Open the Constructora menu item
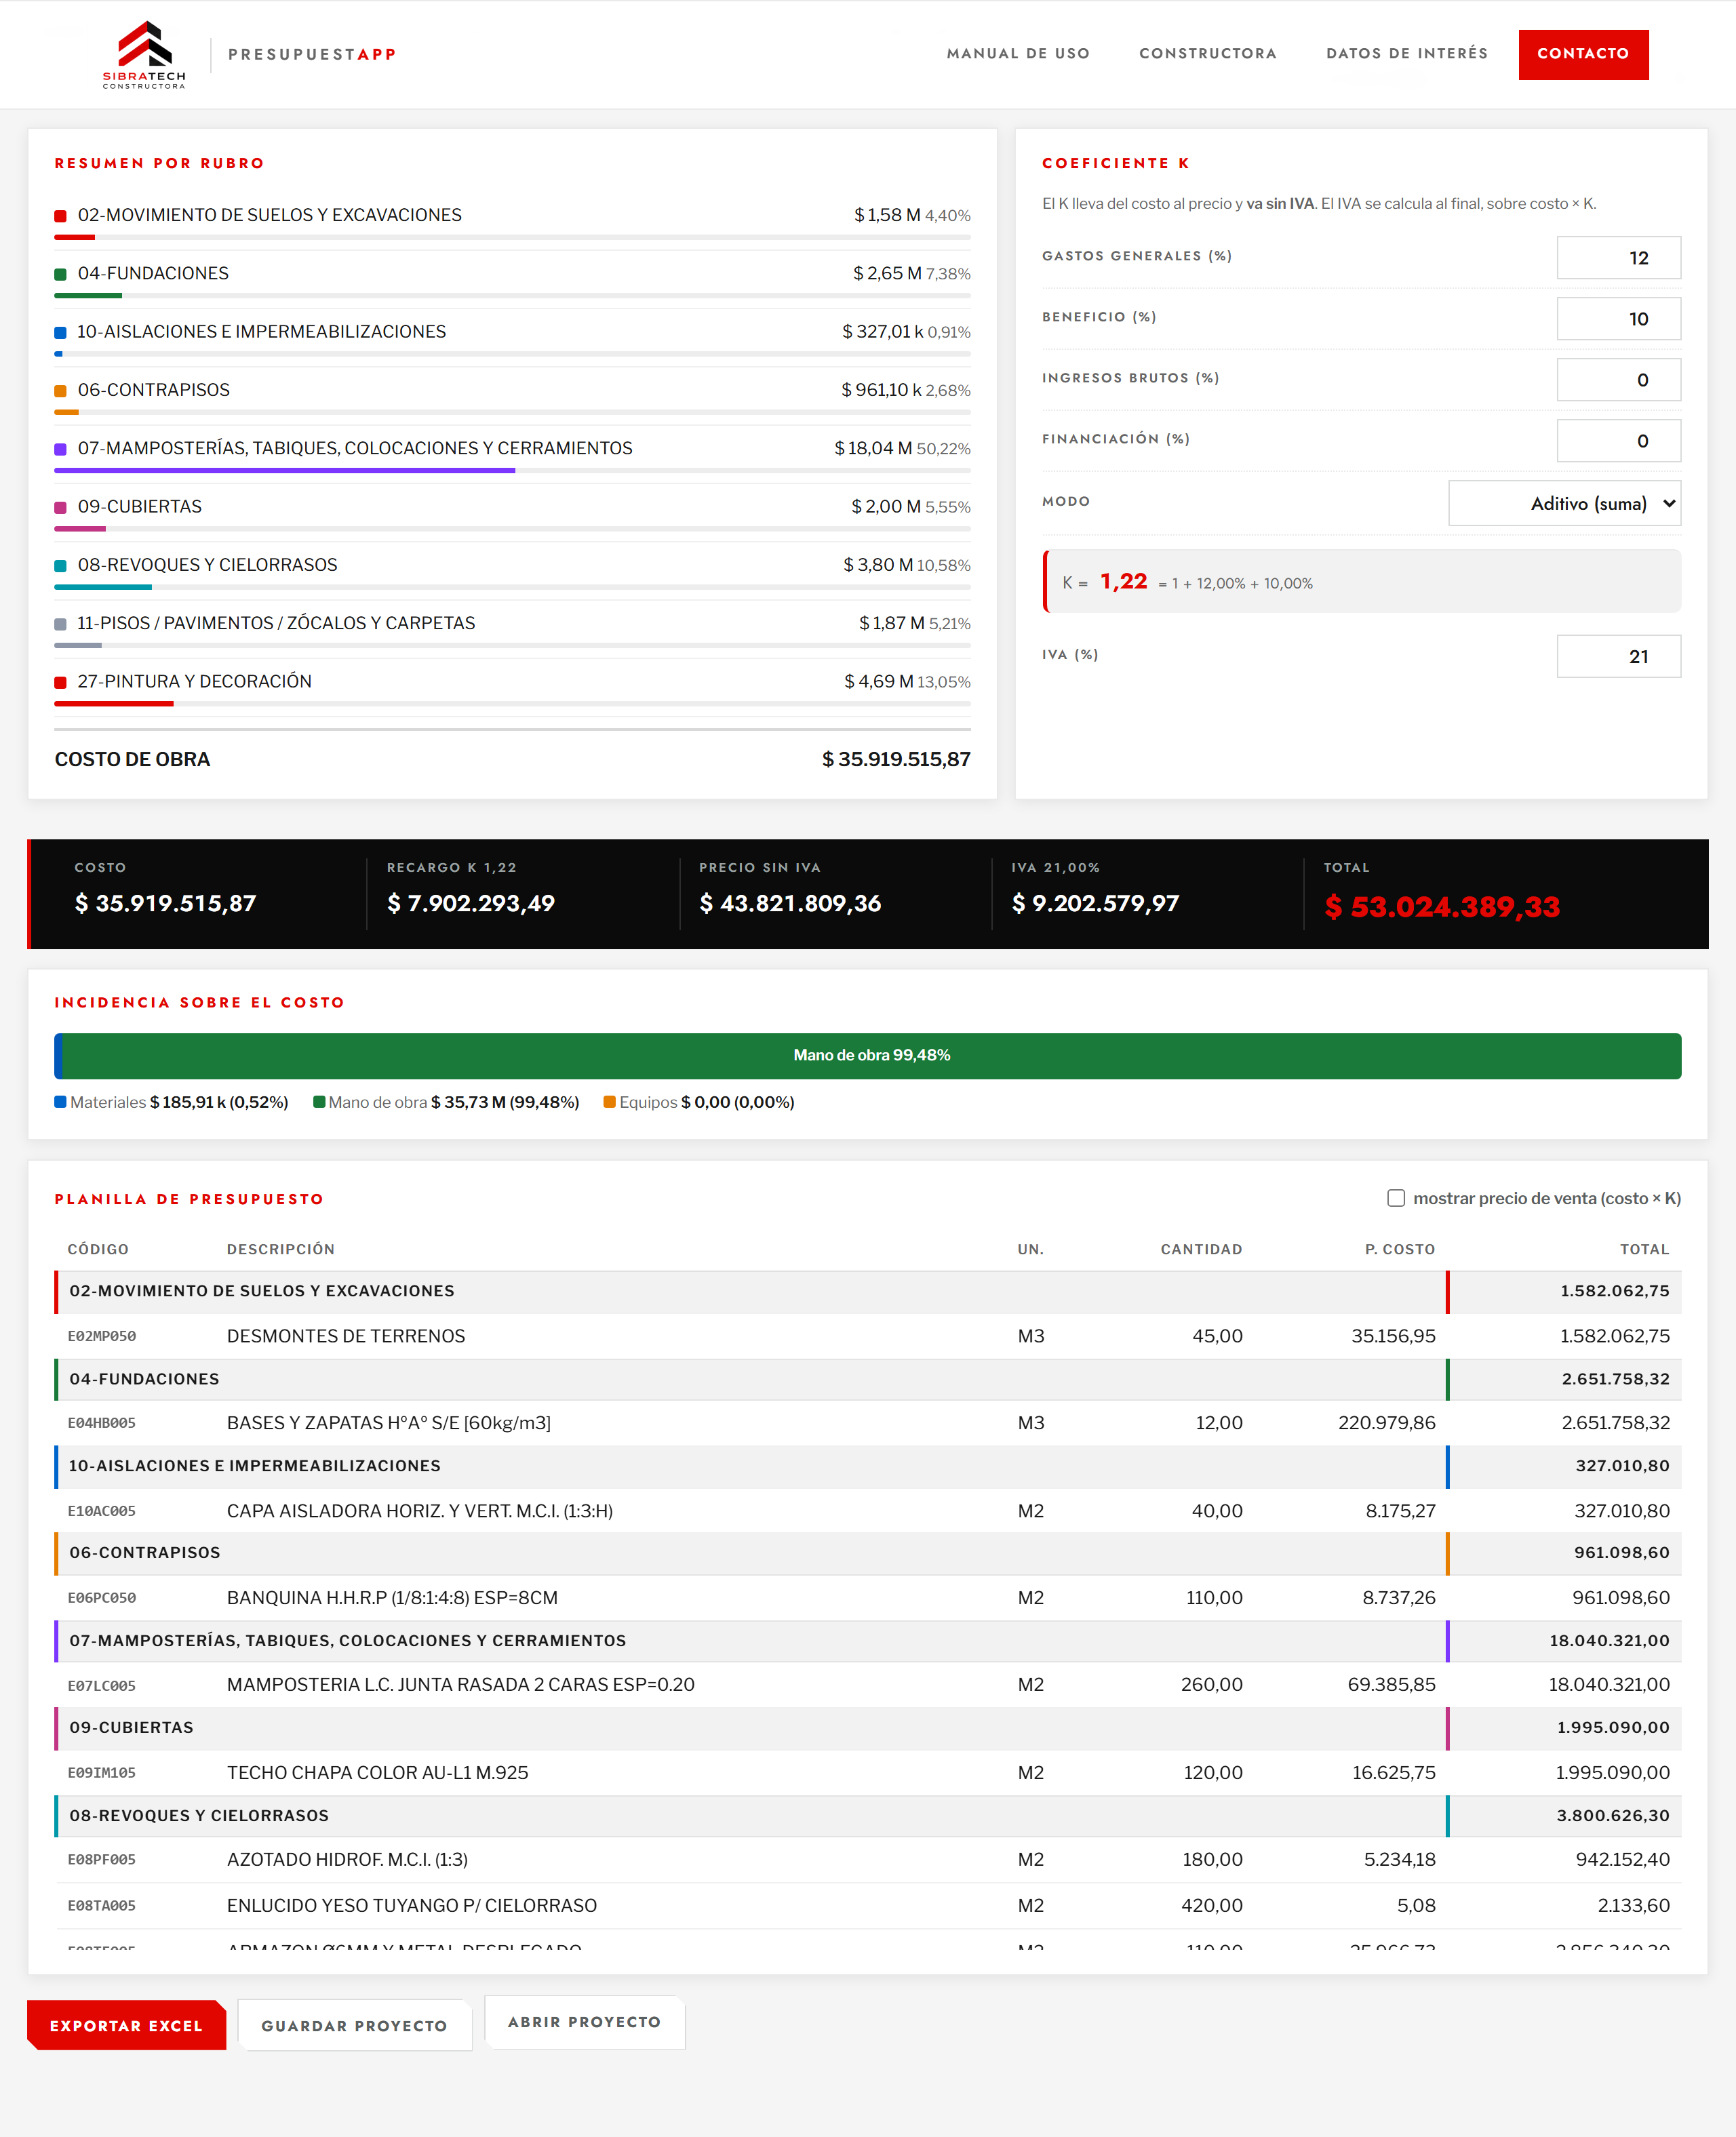Screen dimensions: 1736x2137 click(1208, 54)
